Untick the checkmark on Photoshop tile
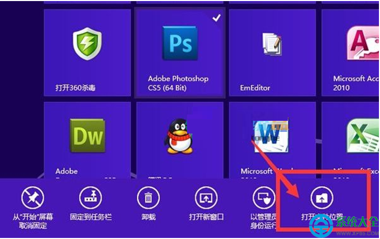This screenshot has width=380, height=239. point(217,17)
